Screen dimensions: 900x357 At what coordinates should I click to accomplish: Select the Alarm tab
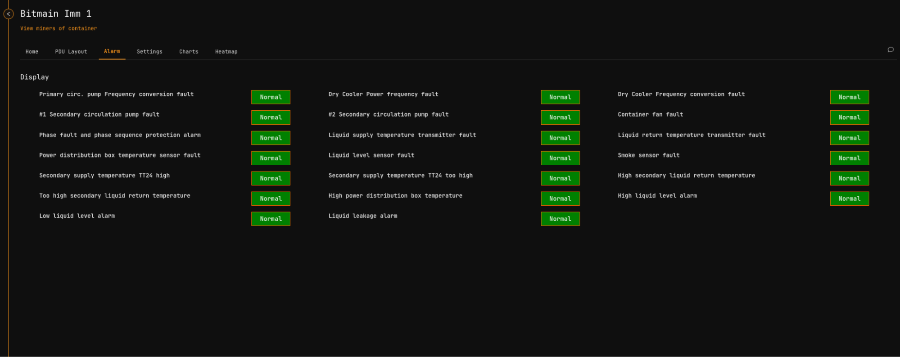(x=112, y=51)
